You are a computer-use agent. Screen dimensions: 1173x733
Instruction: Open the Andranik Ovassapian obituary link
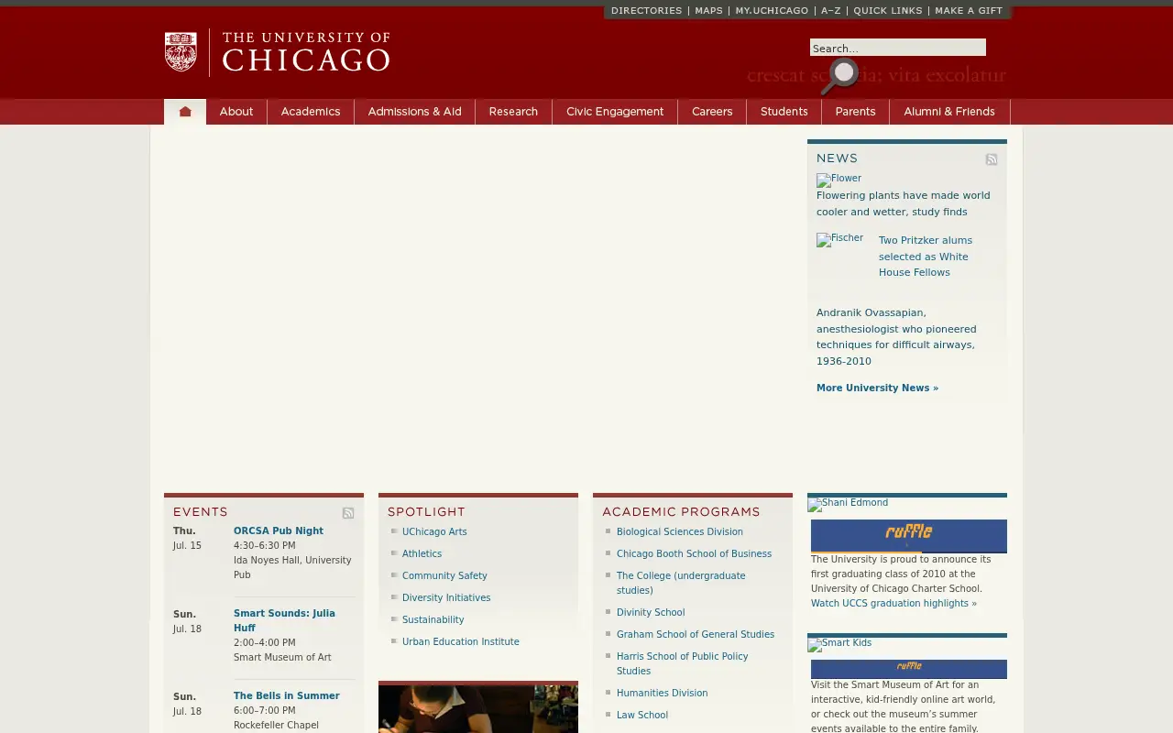point(896,337)
